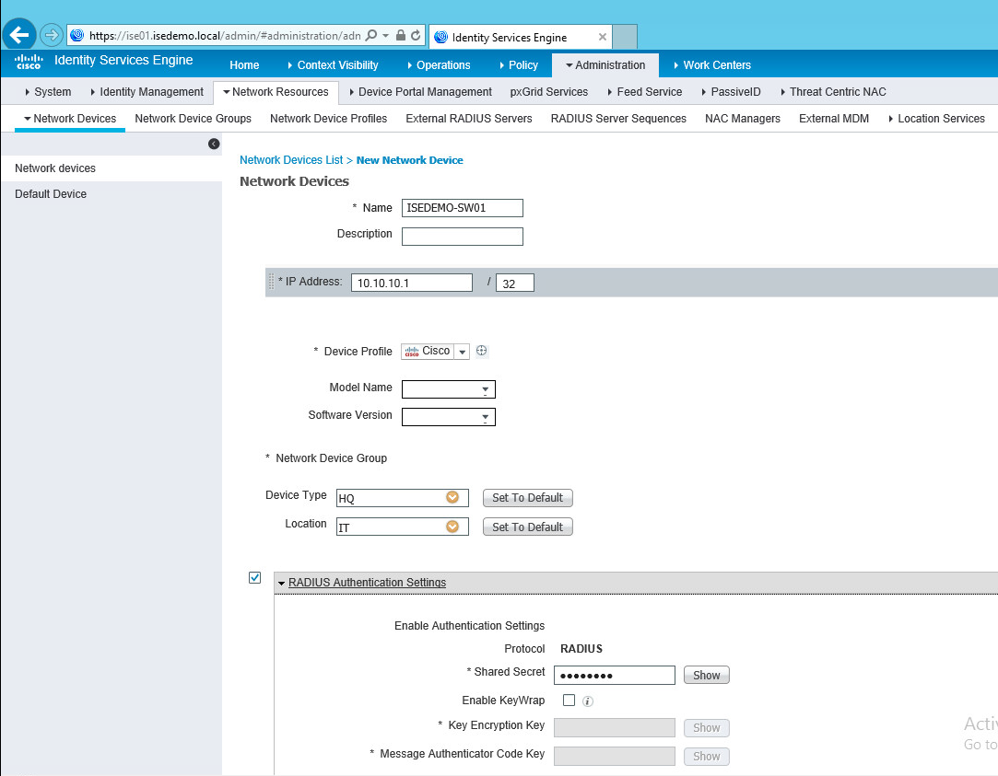This screenshot has width=998, height=776.
Task: Click the Message Authenticator Code Key field
Action: (615, 757)
